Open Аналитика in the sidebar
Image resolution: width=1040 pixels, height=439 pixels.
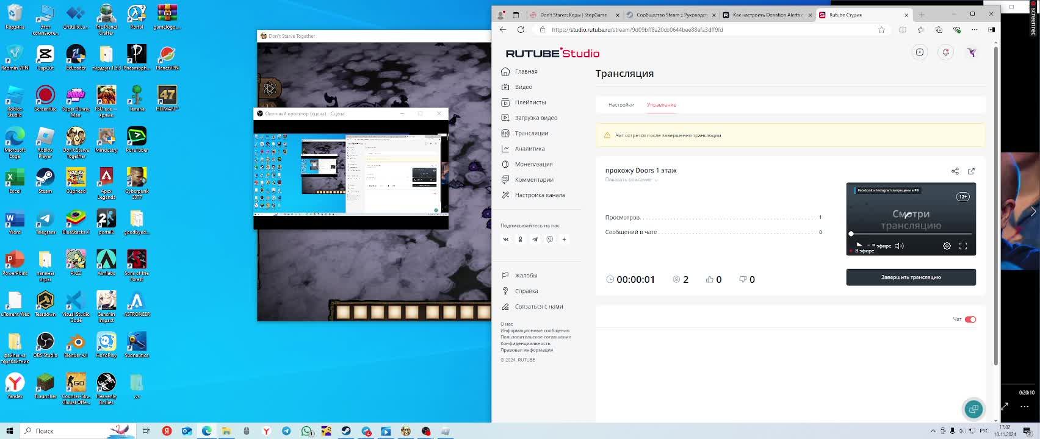click(x=523, y=149)
